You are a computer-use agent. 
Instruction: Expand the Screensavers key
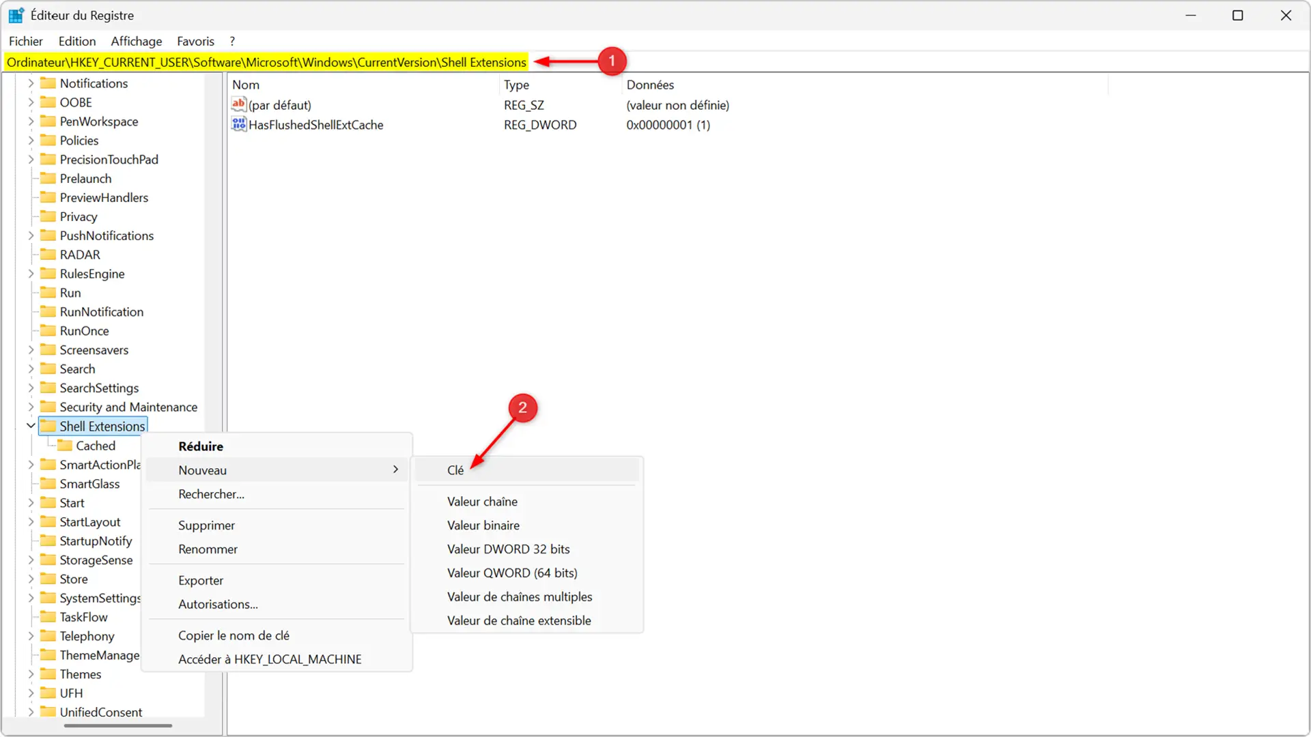[31, 350]
